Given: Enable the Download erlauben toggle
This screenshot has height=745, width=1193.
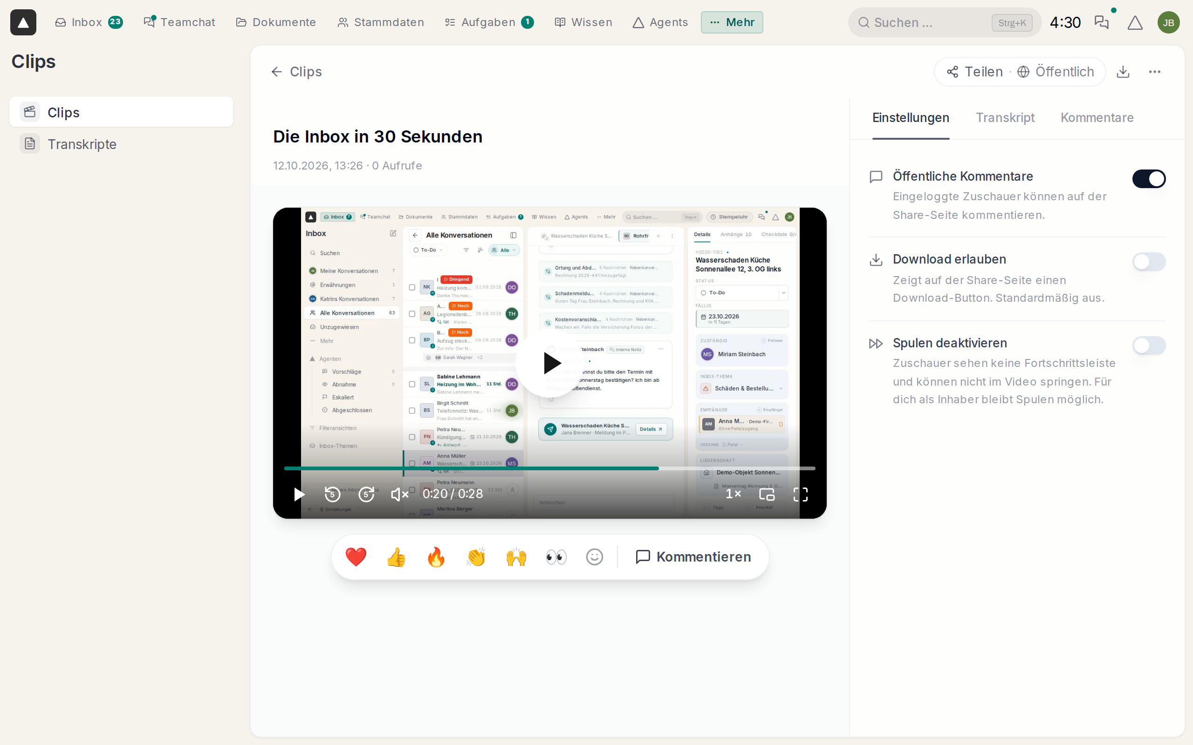Looking at the screenshot, I should pos(1149,262).
